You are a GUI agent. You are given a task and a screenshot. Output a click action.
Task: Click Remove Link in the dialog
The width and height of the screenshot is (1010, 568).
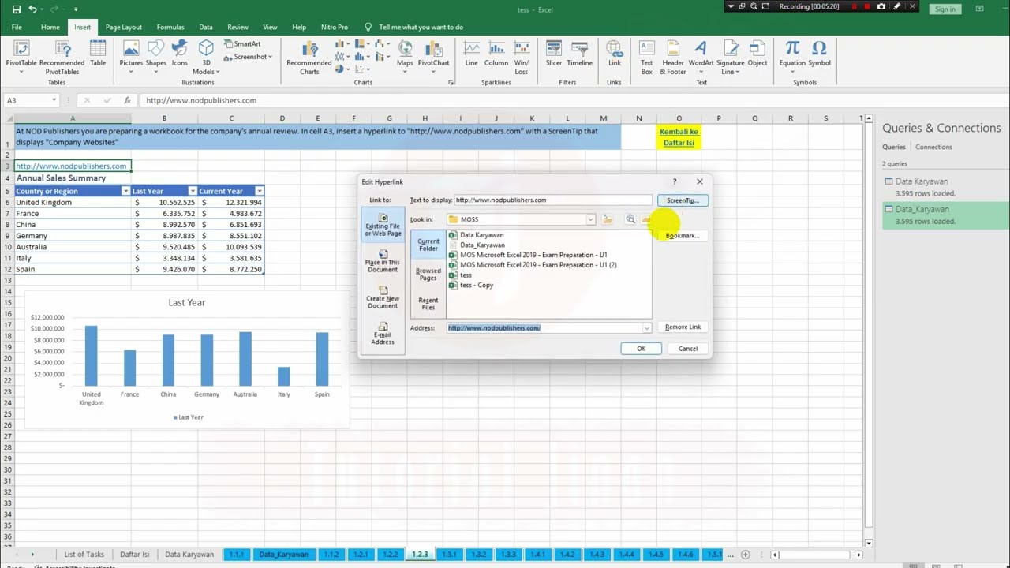683,327
